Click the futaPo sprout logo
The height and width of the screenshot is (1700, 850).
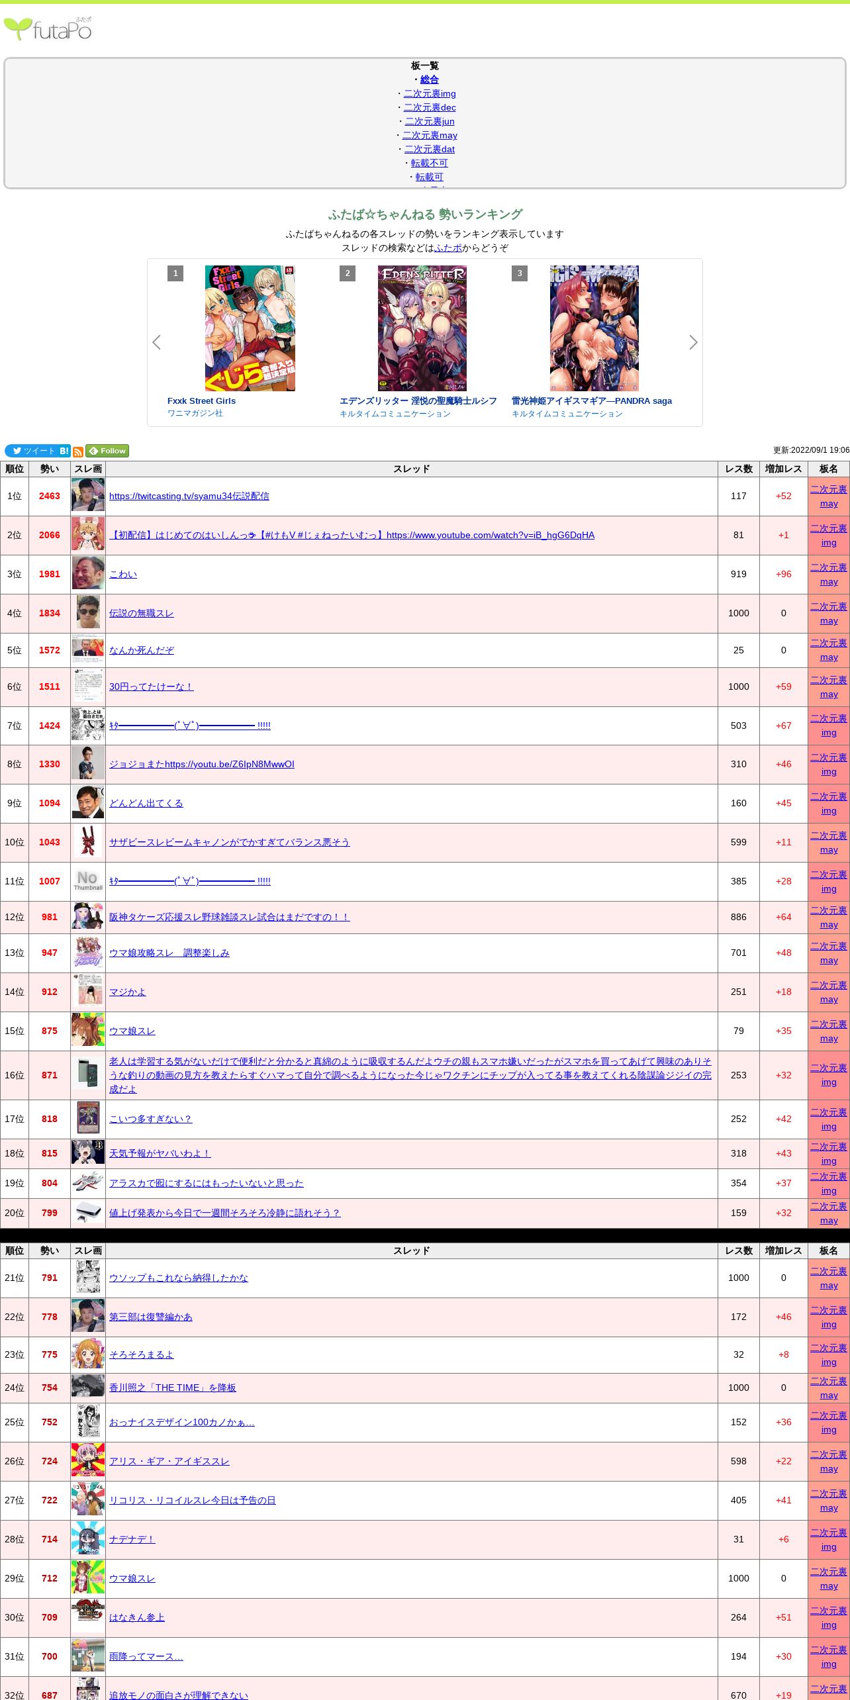click(48, 29)
